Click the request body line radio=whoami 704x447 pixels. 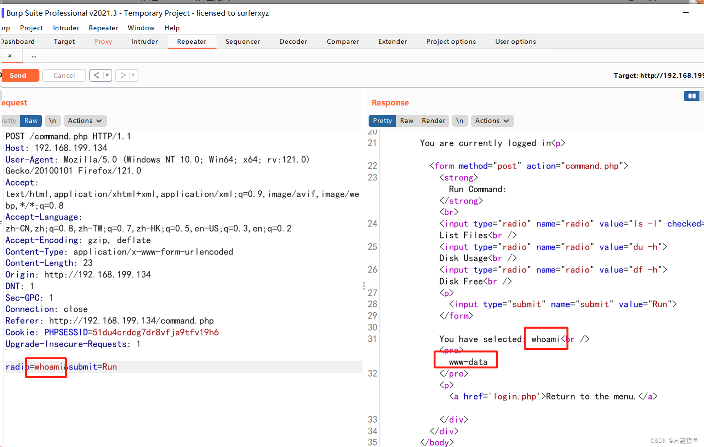click(183, 367)
